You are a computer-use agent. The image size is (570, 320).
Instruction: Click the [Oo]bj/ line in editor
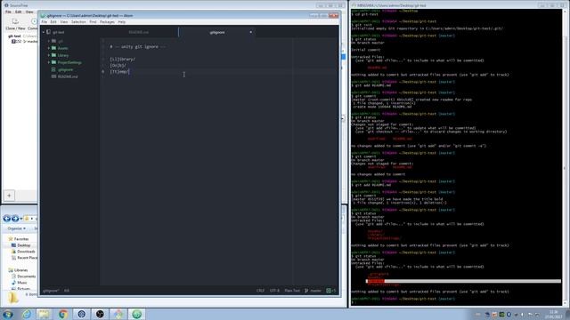tap(118, 65)
